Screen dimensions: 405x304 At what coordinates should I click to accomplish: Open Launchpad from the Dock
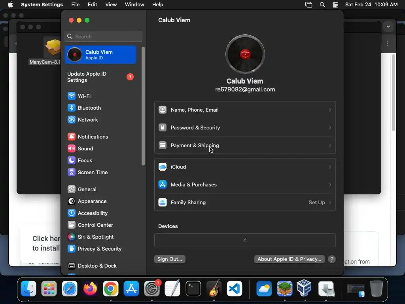pyautogui.click(x=49, y=289)
